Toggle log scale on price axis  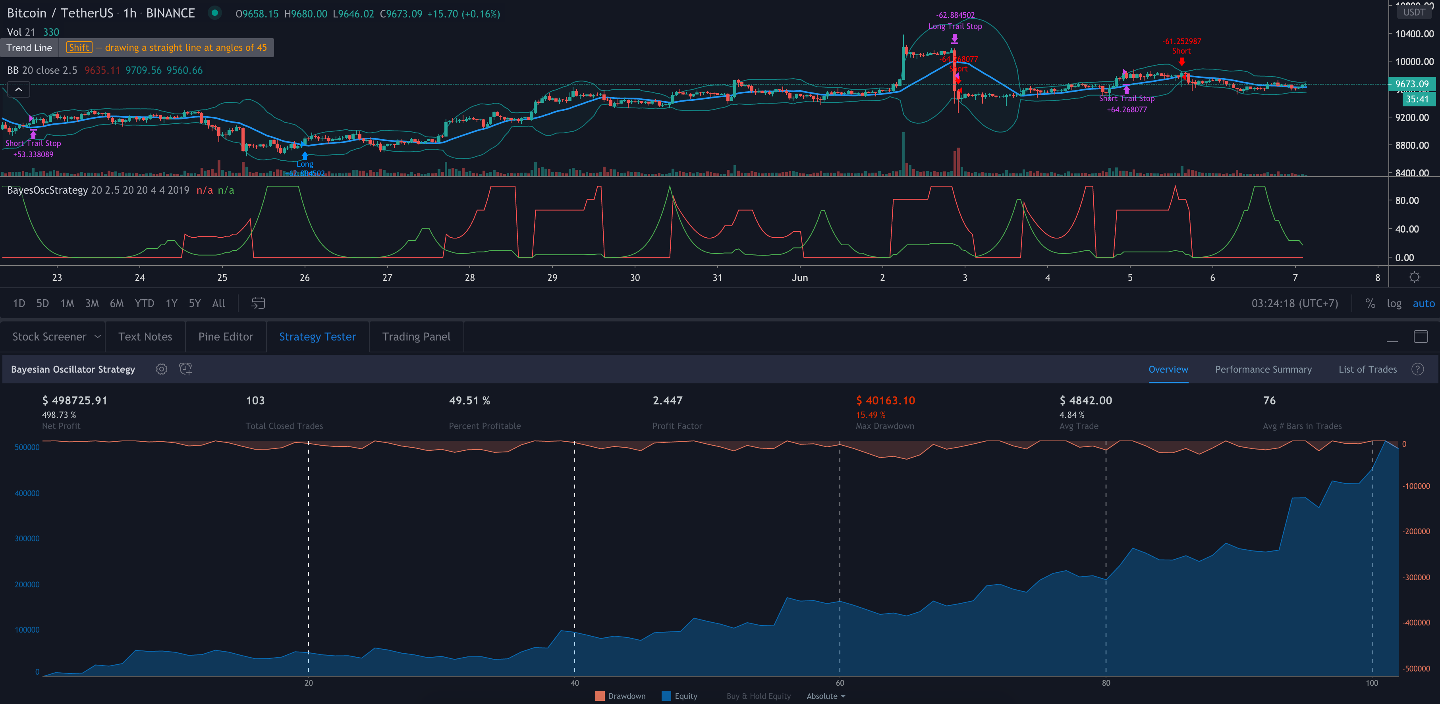coord(1394,304)
